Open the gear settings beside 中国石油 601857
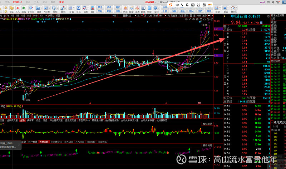This screenshot has width=286, height=169. point(268,16)
